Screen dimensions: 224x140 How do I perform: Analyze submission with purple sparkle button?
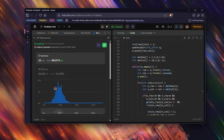98,45
